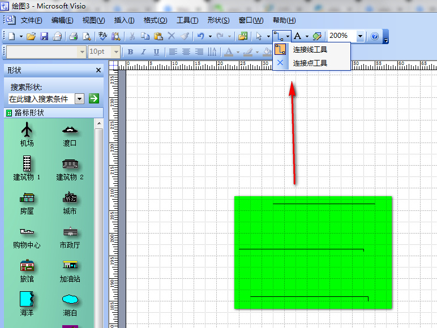
Task: Close the 形状 panel with X
Action: click(x=98, y=70)
